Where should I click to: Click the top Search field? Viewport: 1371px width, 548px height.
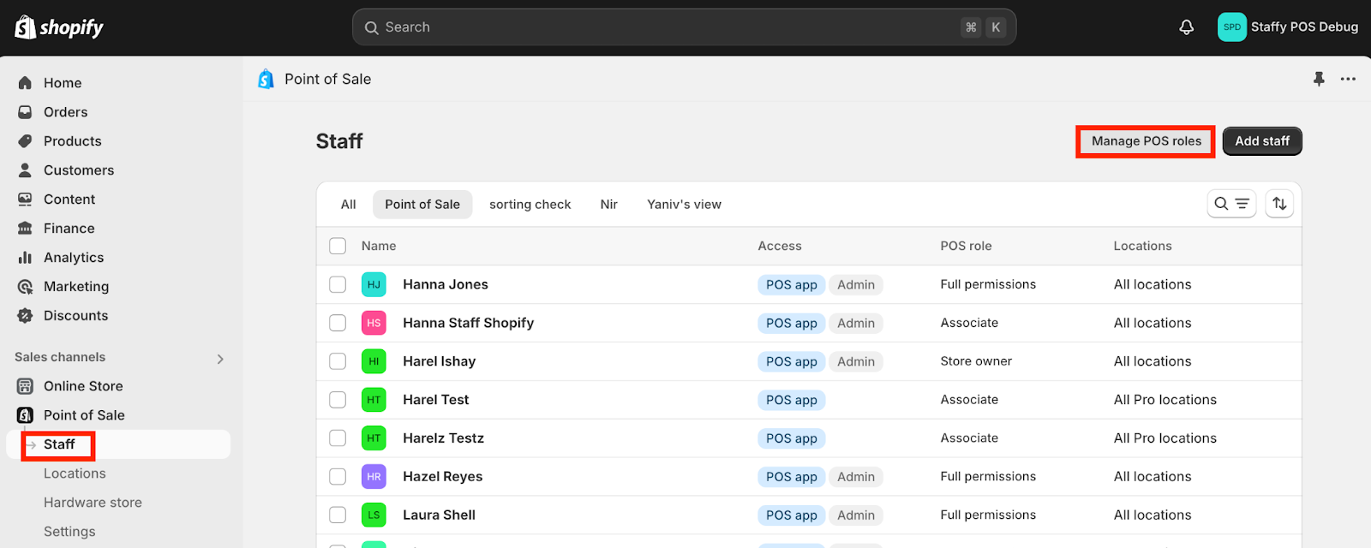[x=684, y=27]
